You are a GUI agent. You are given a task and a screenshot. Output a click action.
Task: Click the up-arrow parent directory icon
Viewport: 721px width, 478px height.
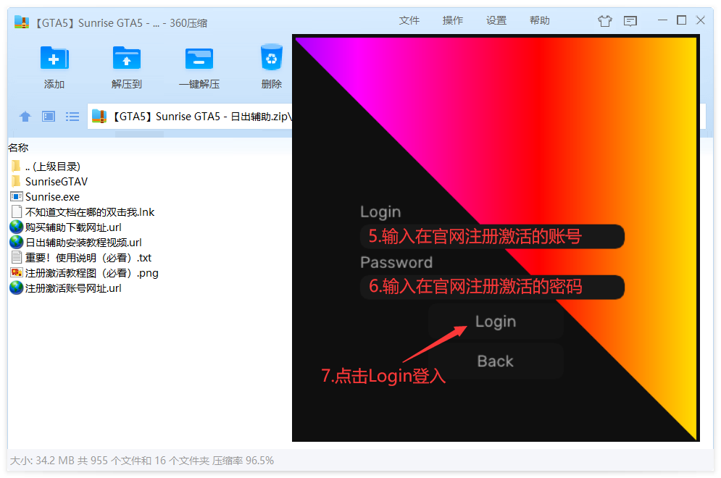coord(25,116)
